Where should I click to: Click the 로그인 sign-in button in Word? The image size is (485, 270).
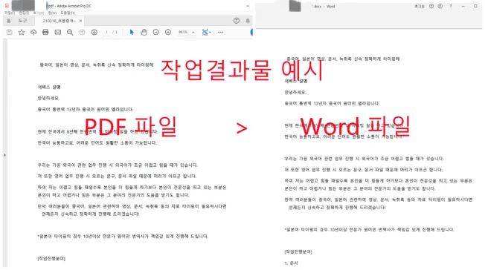point(420,6)
